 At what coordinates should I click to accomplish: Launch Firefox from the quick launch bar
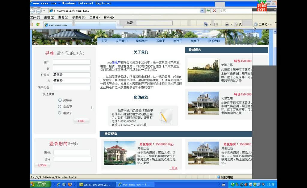pos(70,184)
